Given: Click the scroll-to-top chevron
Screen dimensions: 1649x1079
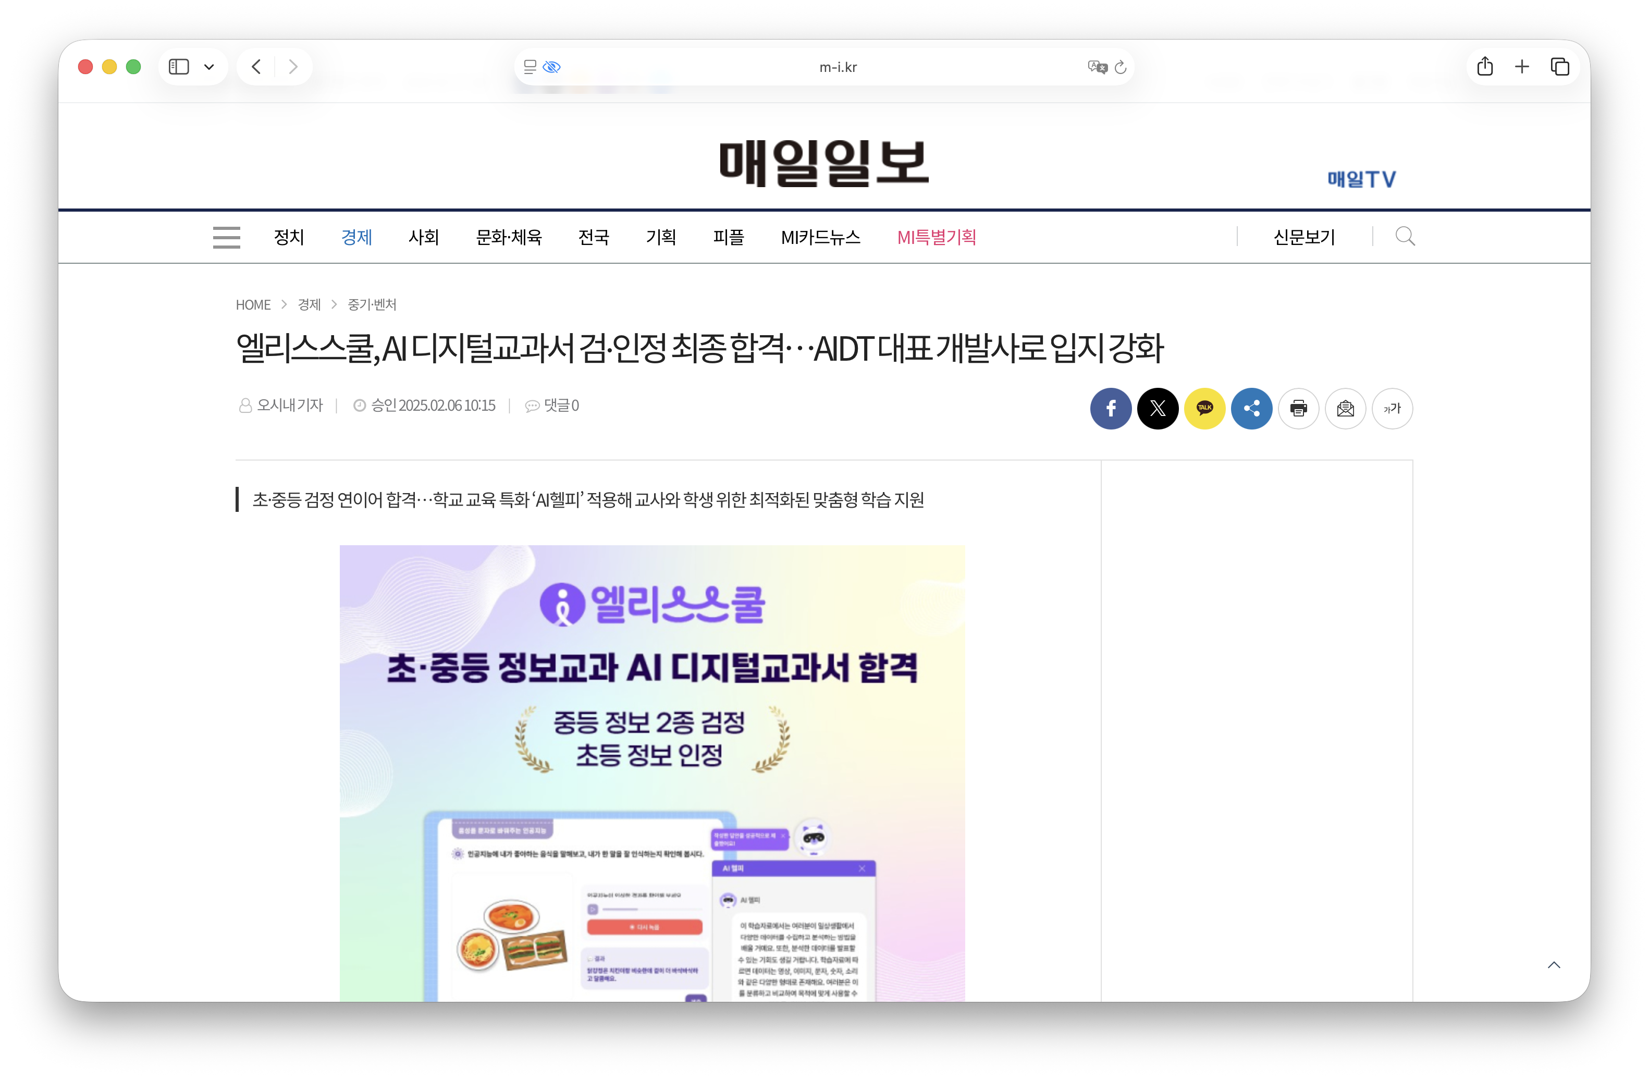Looking at the screenshot, I should pos(1554,964).
